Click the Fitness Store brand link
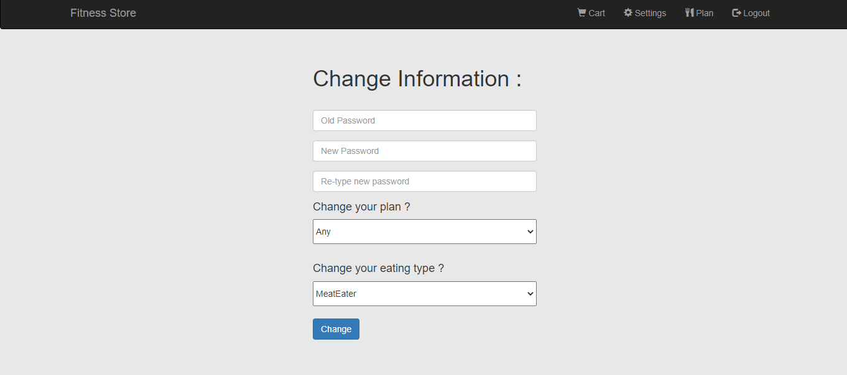847x375 pixels. pos(103,12)
